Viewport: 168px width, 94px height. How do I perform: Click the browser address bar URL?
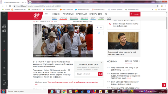(39, 6)
